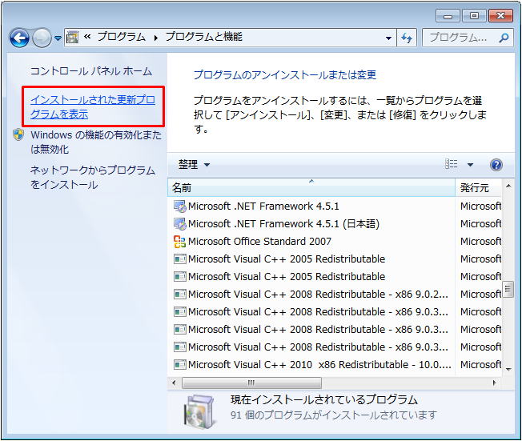The image size is (522, 441).
Task: Sort by the 名前 column header
Action: 311,188
